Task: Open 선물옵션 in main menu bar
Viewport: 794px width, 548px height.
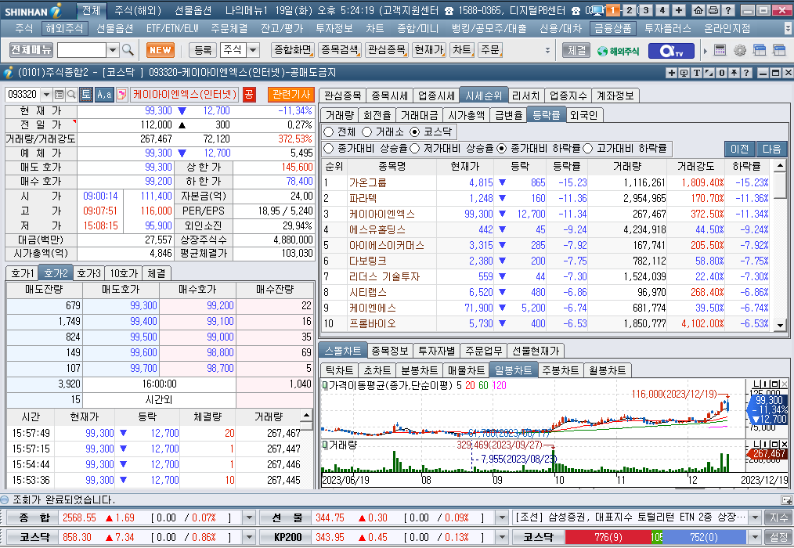Action: (x=114, y=29)
